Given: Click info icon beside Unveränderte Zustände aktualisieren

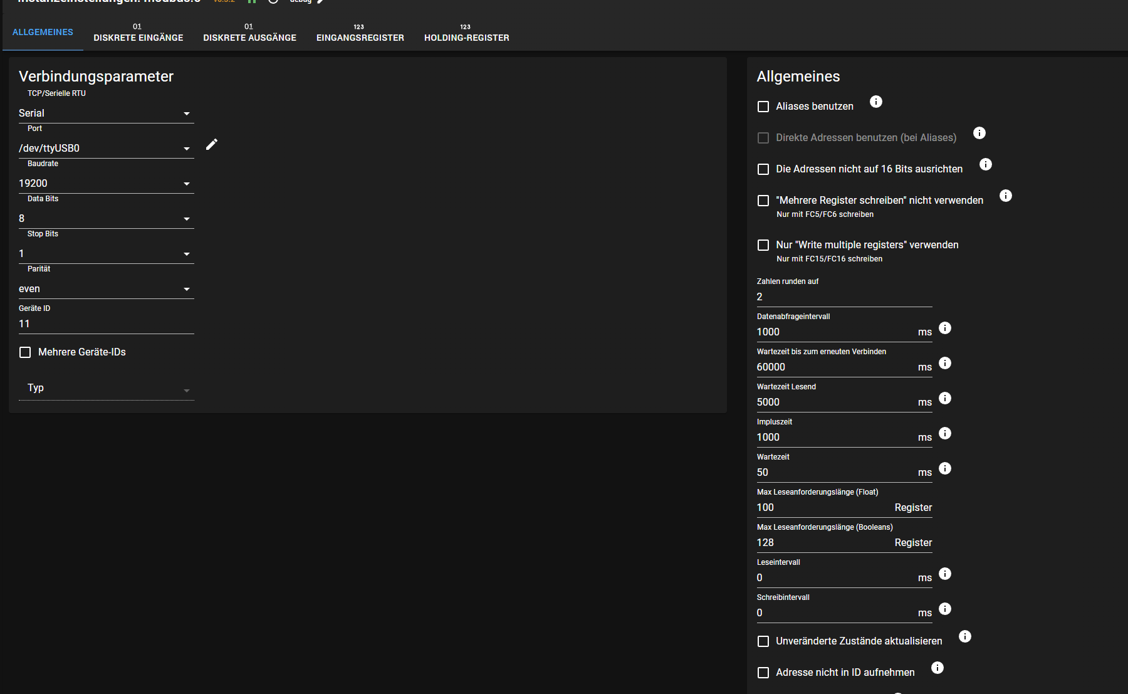Looking at the screenshot, I should point(964,637).
